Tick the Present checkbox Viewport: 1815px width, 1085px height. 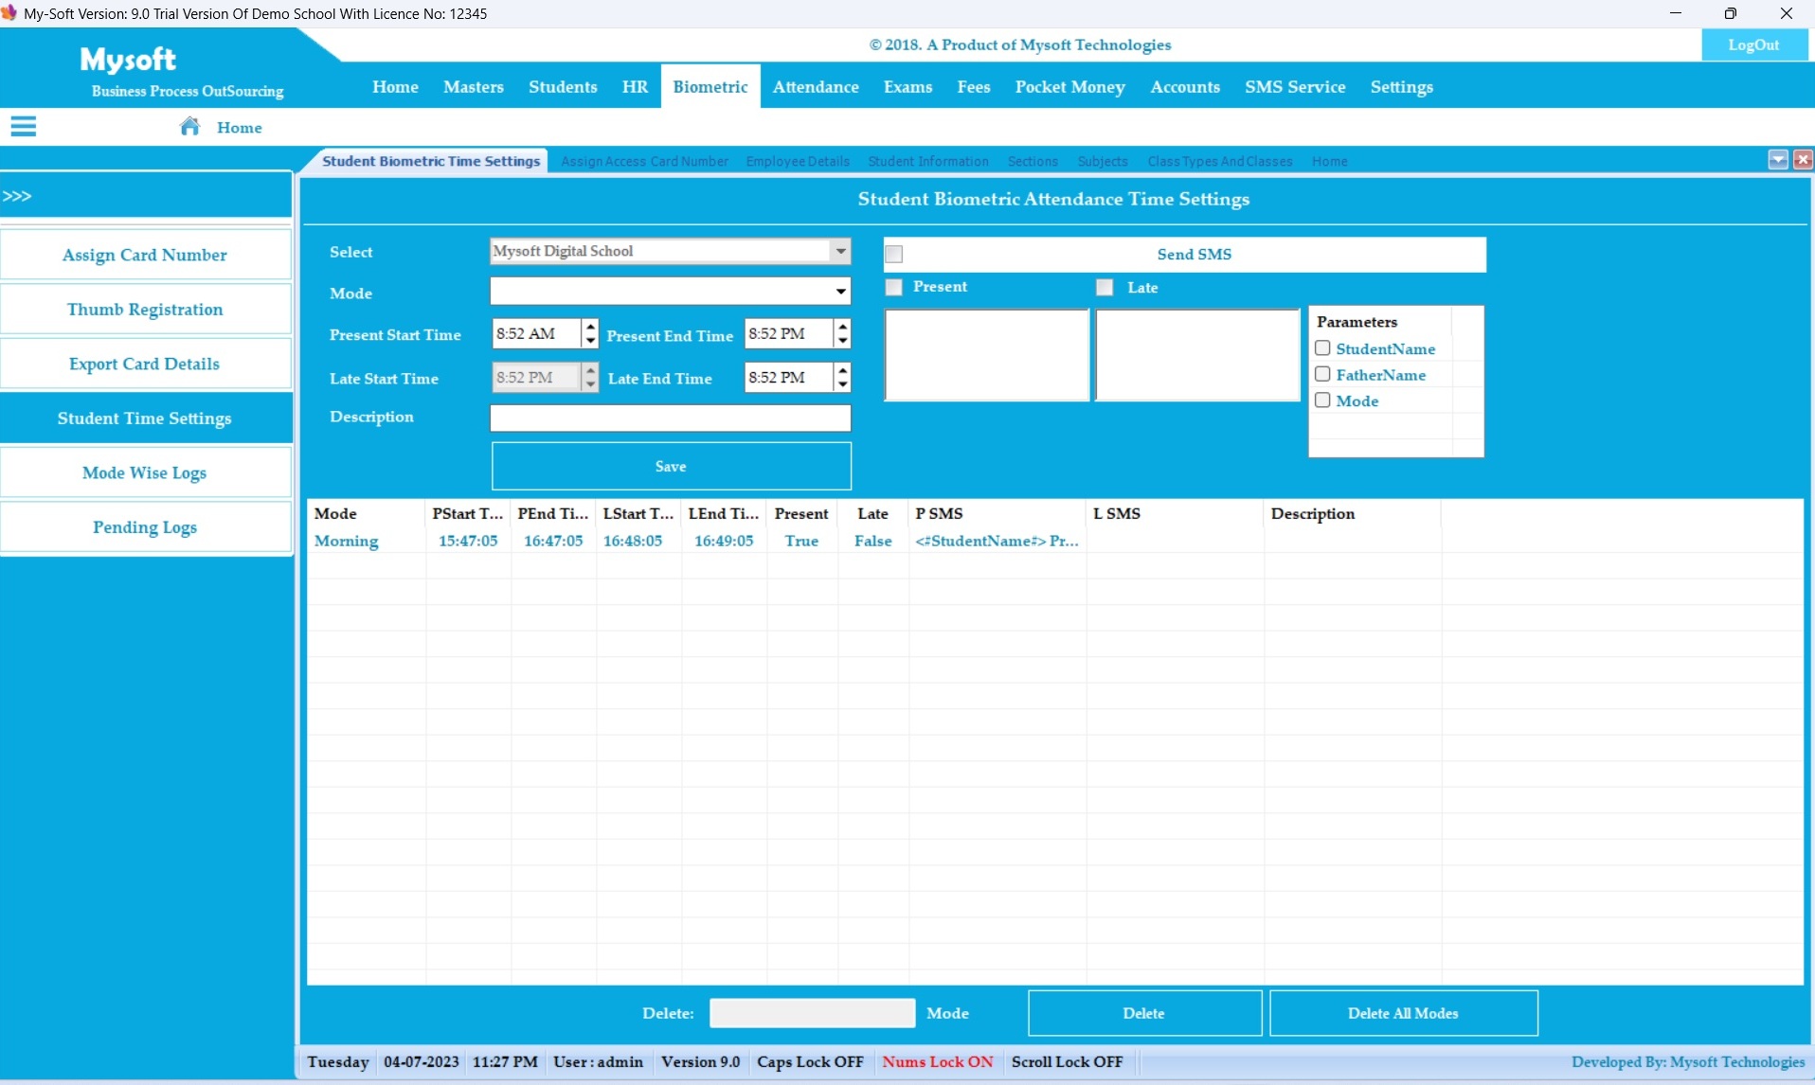point(893,288)
